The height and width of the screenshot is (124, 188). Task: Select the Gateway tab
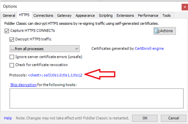point(64,15)
